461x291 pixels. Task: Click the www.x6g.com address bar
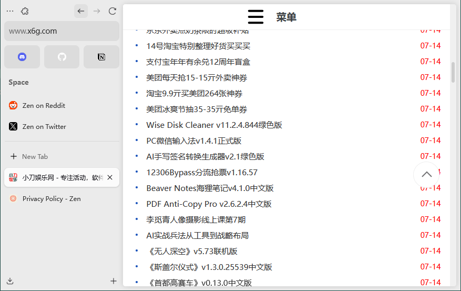[62, 31]
